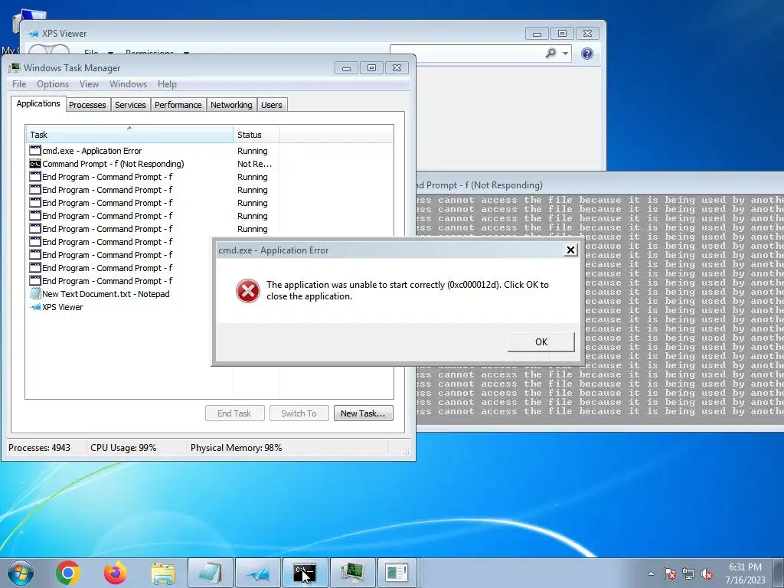Switch to Task Manager on the taskbar
Screen dimensions: 784x588
pos(352,573)
